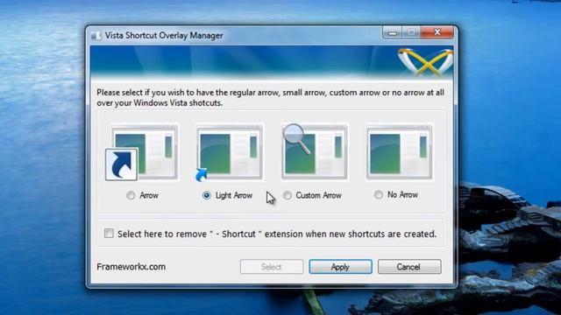The image size is (561, 315).
Task: Pick the No Arrow radio option
Action: click(x=379, y=194)
